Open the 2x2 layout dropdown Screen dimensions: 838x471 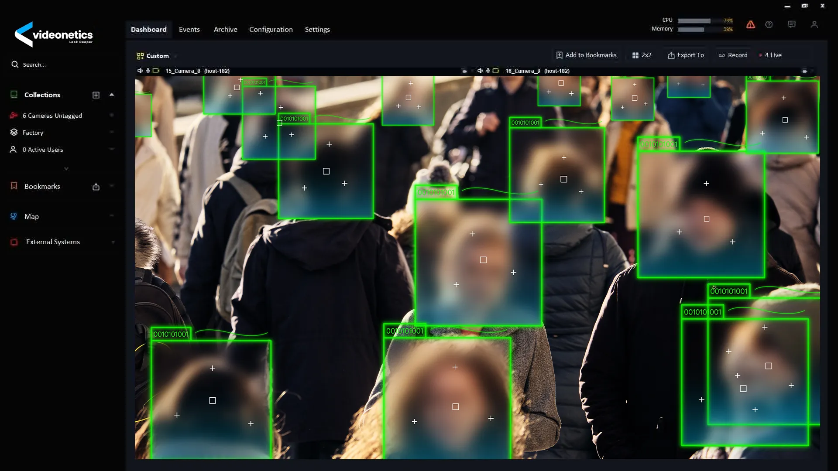tap(642, 55)
